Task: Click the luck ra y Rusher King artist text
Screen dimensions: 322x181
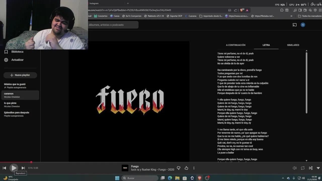Action: coord(144,170)
